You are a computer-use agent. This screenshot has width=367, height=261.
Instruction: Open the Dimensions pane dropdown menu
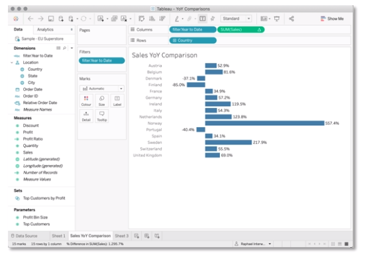click(x=72, y=48)
